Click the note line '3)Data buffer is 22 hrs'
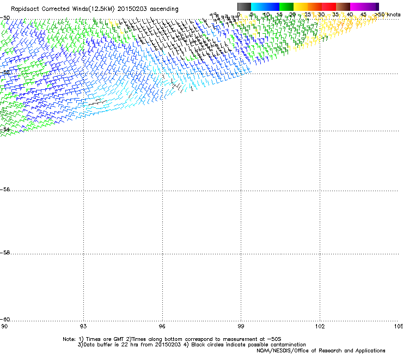 (x=192, y=345)
